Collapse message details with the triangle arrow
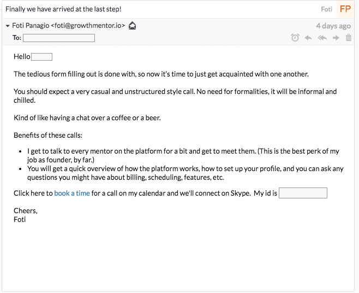Viewport: 359px width, 293px height. pos(8,26)
